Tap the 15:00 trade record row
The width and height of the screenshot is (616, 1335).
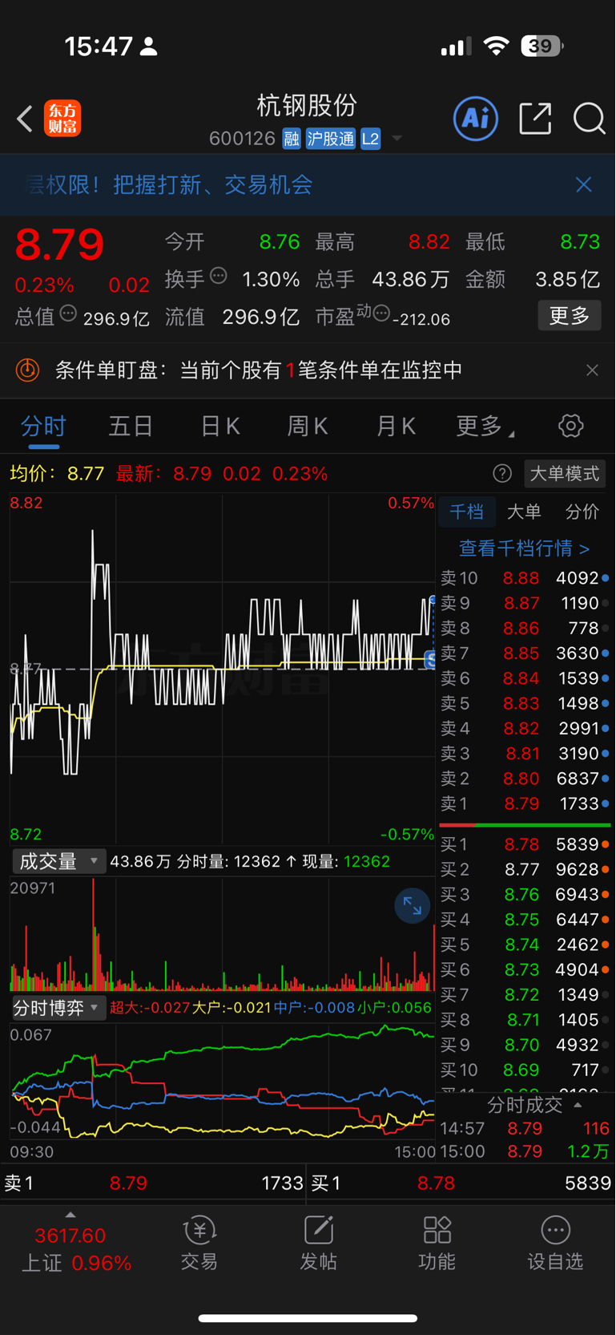[x=524, y=1151]
